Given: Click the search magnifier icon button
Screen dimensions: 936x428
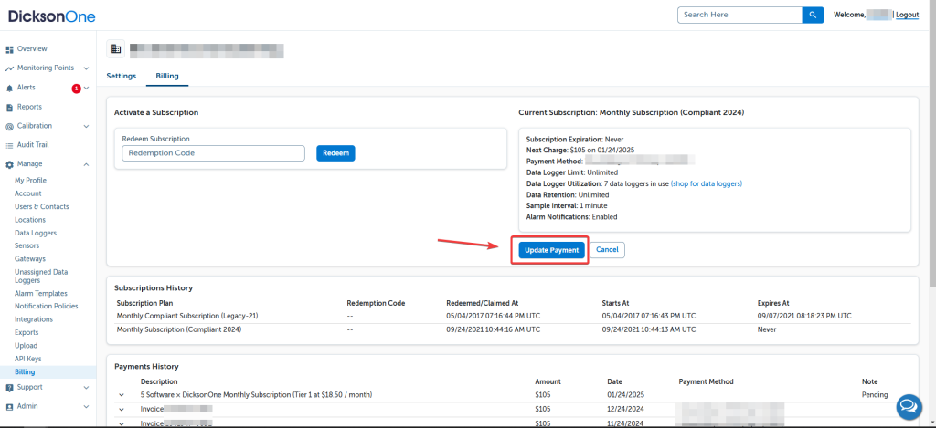Looking at the screenshot, I should pos(813,15).
